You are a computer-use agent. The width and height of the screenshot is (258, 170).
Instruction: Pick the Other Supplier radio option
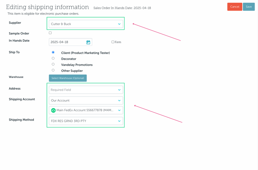coord(53,70)
